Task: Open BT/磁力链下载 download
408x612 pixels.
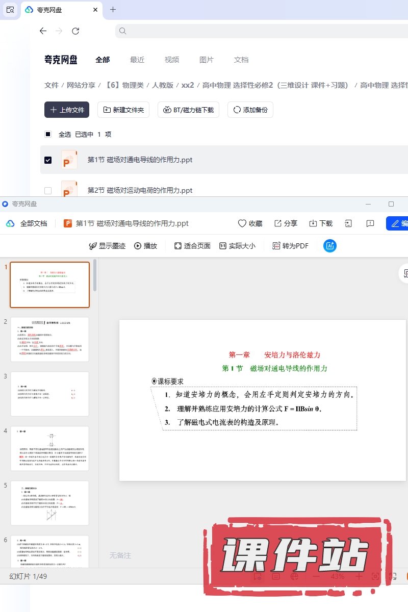Action: 189,110
